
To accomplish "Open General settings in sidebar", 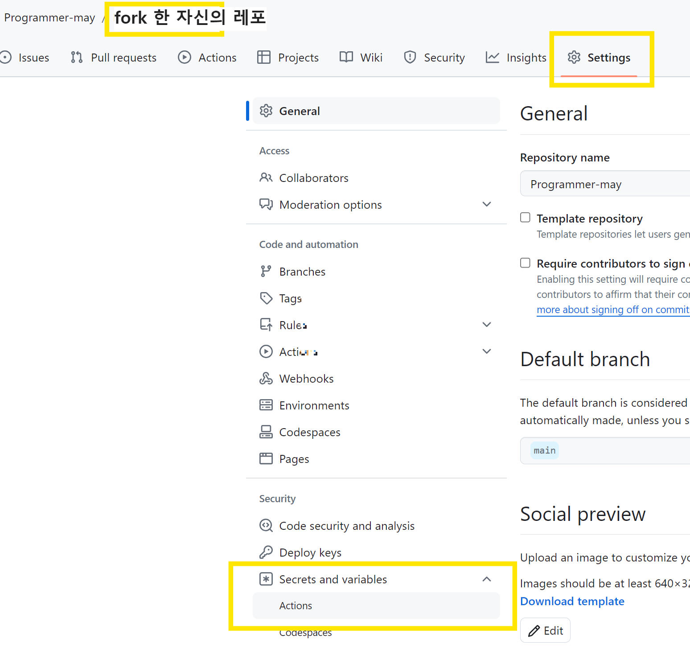I will [x=376, y=111].
